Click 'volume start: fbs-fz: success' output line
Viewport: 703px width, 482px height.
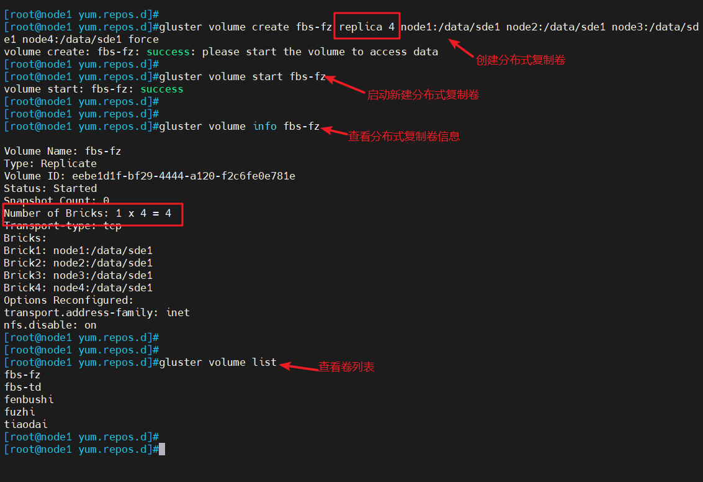[94, 89]
